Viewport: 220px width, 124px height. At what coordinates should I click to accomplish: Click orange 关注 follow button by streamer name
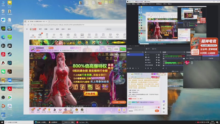click(x=51, y=48)
